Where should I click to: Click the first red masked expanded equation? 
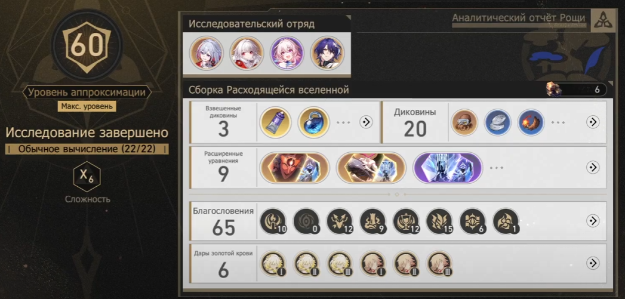pos(294,168)
